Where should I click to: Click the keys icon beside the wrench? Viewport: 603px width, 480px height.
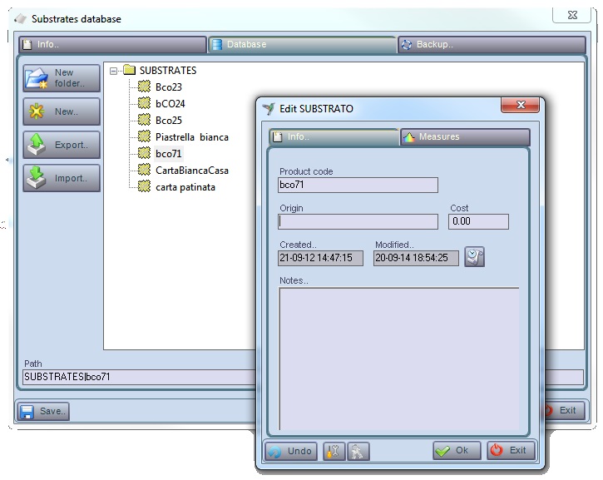pyautogui.click(x=358, y=451)
